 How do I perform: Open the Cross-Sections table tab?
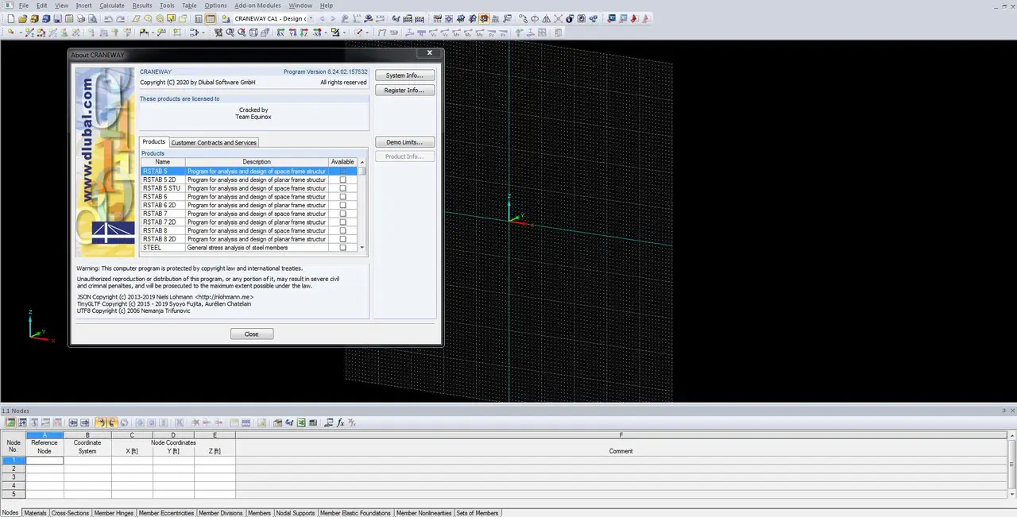[x=70, y=513]
